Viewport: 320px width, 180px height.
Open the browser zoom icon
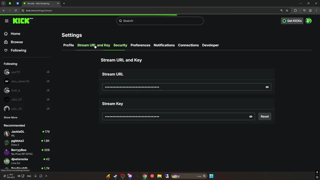pos(281,10)
